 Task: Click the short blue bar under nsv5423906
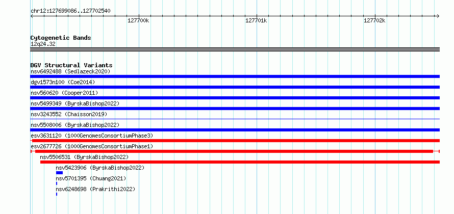tap(59, 173)
